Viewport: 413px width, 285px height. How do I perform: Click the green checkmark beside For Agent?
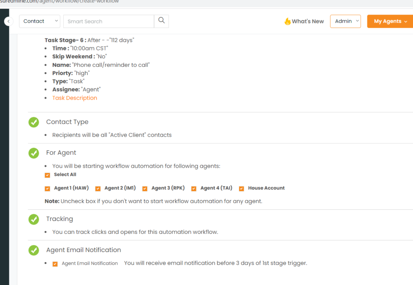coord(33,153)
